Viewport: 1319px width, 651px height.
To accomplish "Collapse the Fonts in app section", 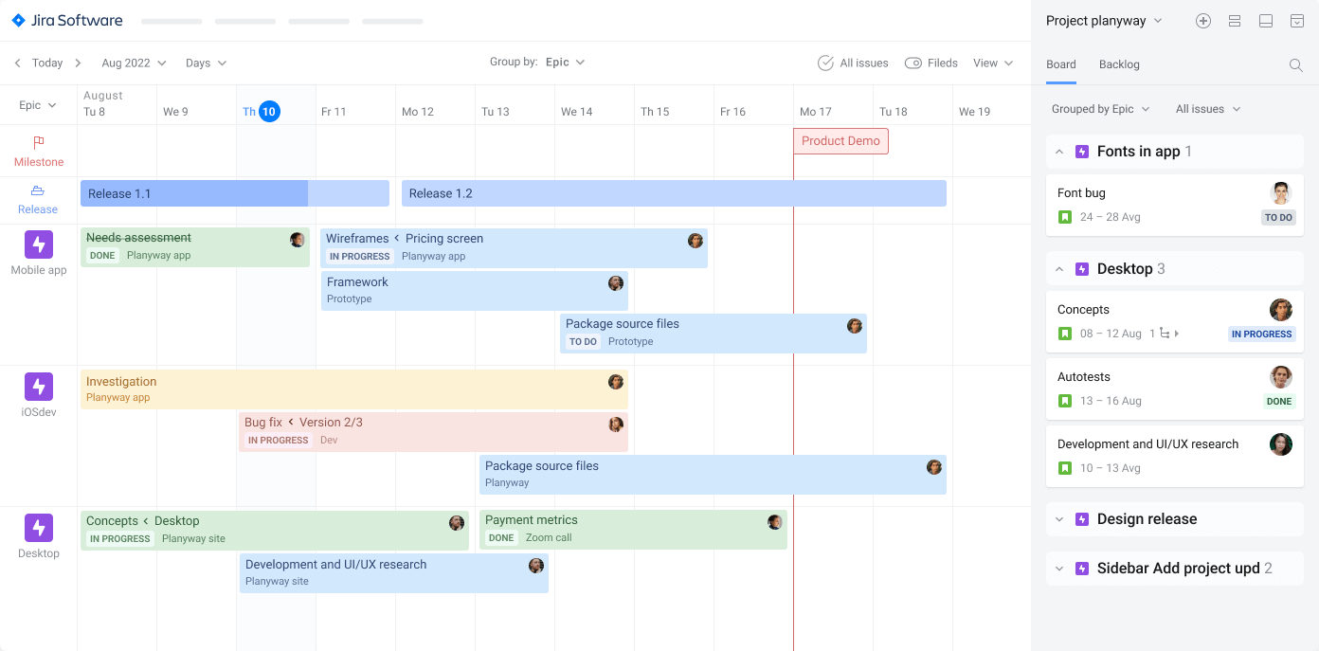I will click(x=1058, y=151).
